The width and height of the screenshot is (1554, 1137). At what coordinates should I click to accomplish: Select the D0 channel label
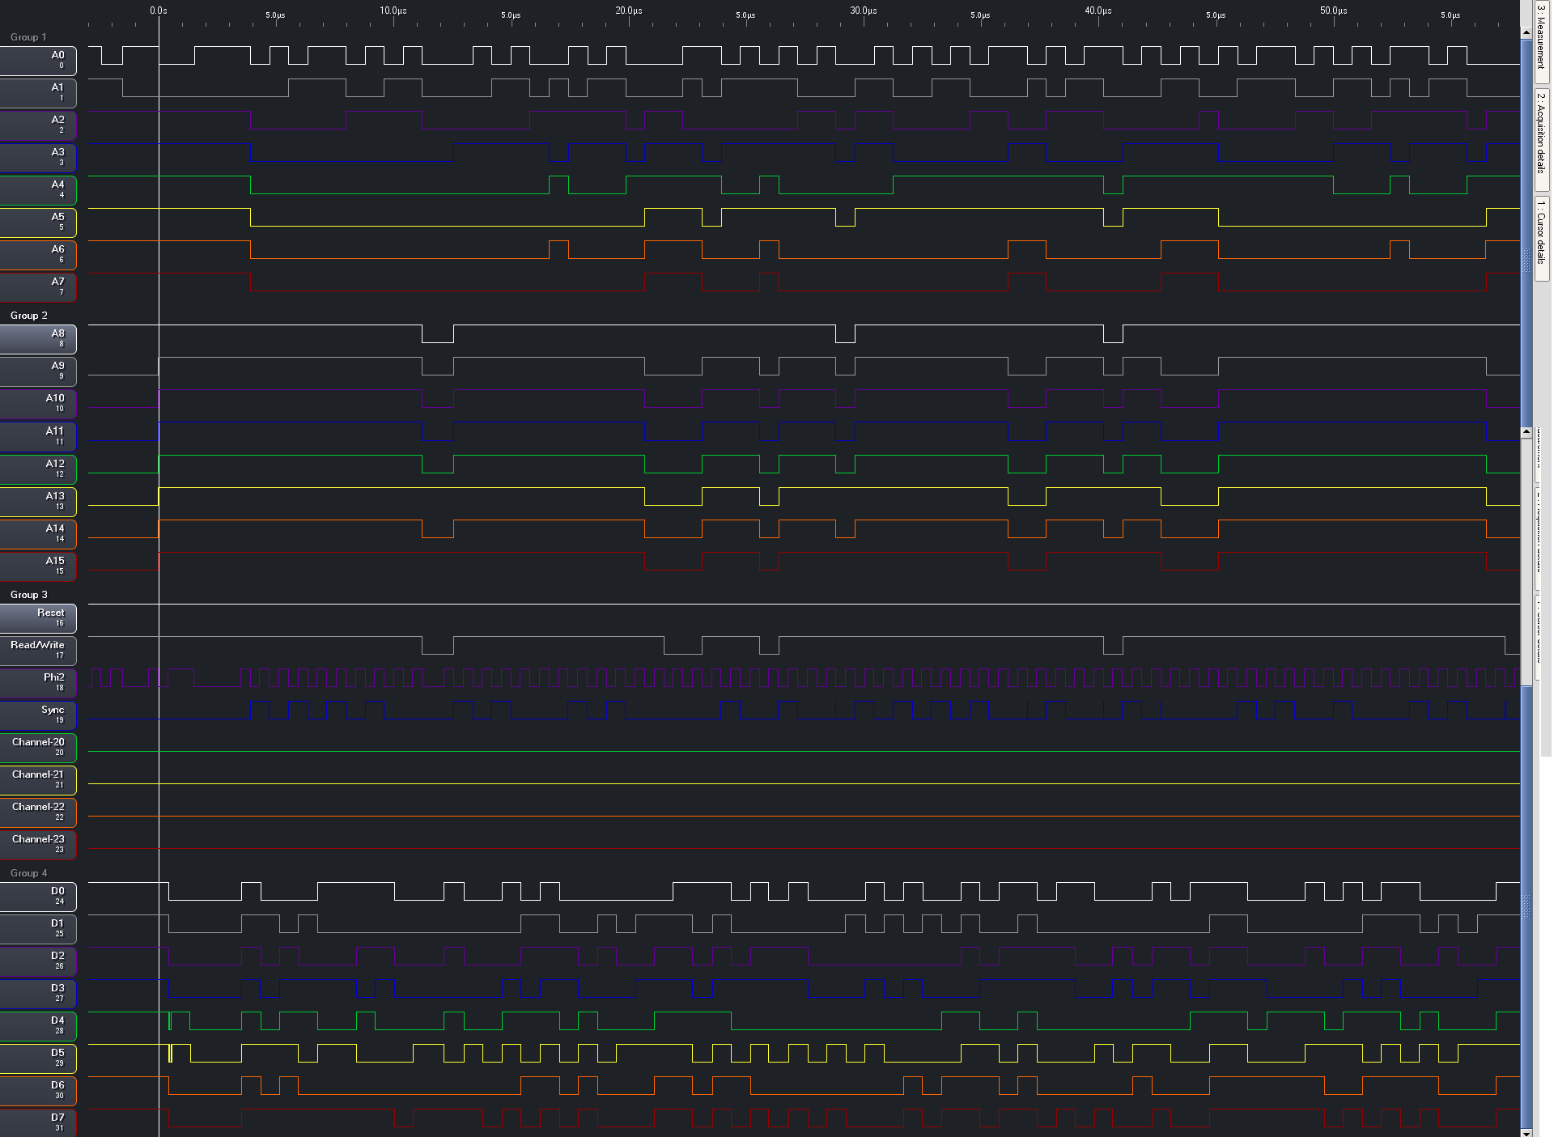pos(38,897)
